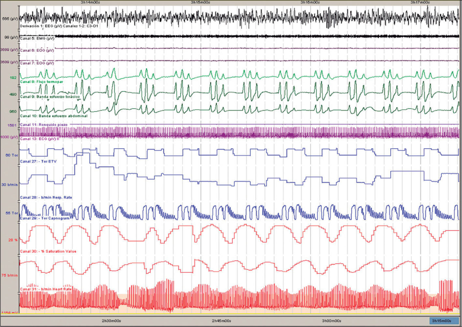Select the Canal 5 EMG channel label
462x327 pixels.
pos(37,38)
